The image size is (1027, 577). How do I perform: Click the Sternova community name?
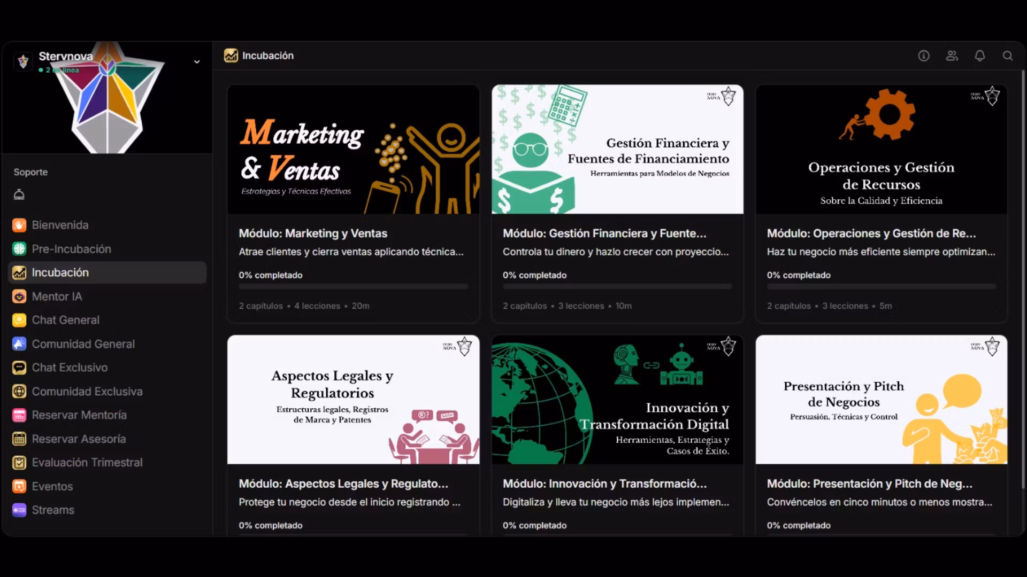pos(65,56)
